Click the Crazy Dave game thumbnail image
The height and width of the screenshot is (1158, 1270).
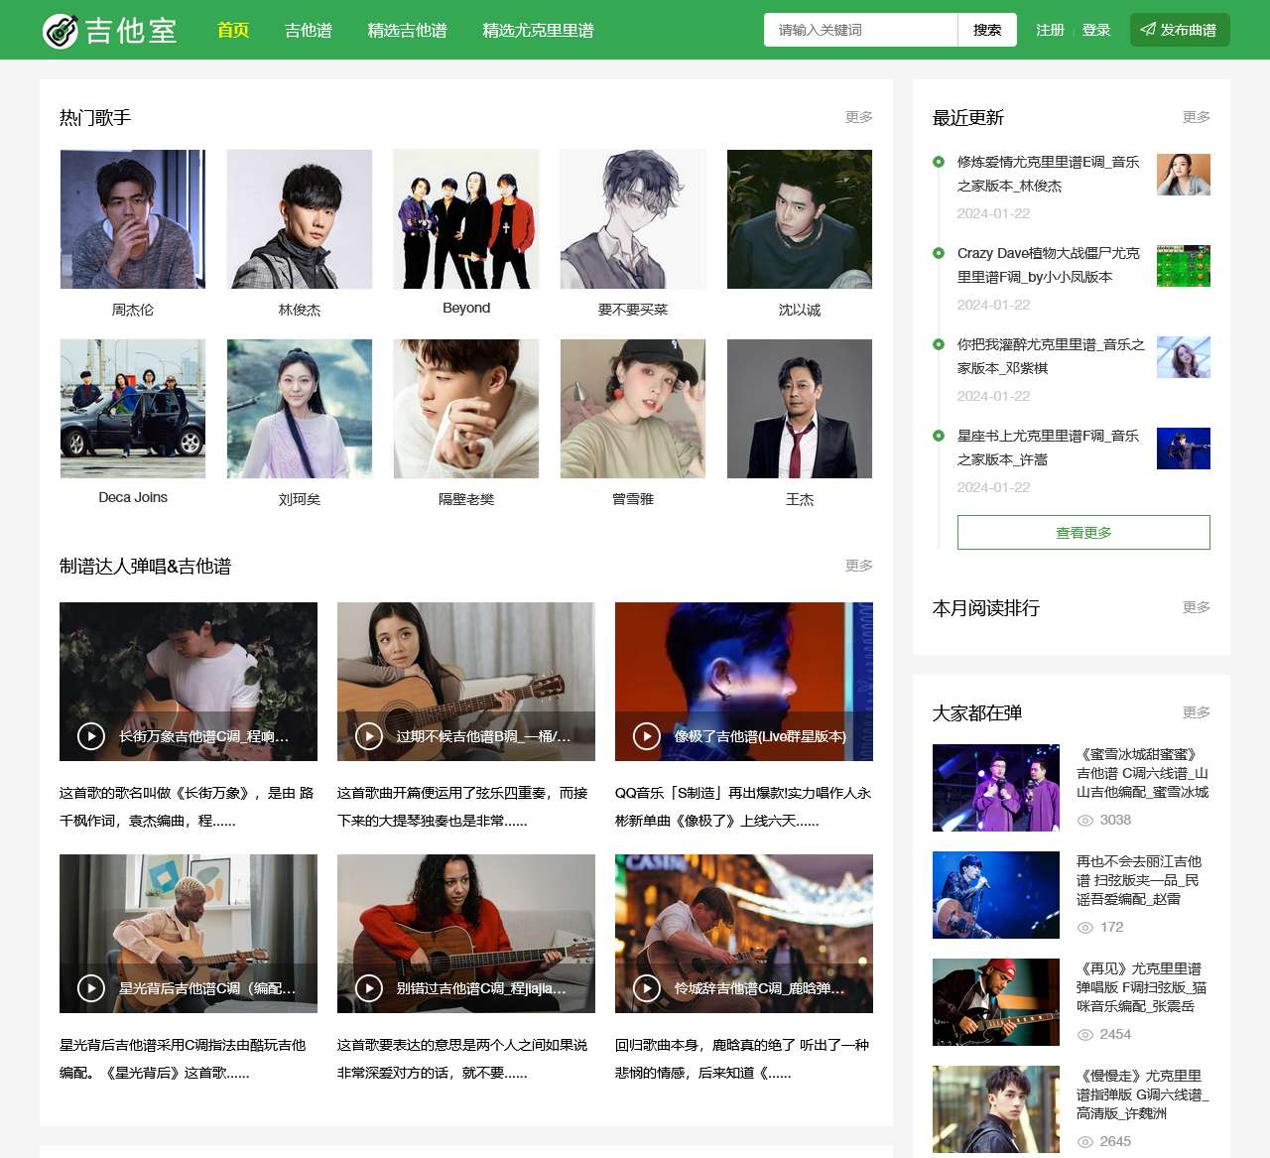coord(1184,266)
